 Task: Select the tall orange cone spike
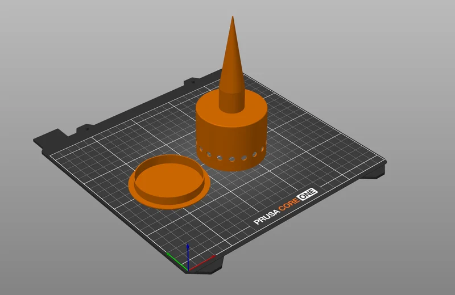pyautogui.click(x=232, y=66)
